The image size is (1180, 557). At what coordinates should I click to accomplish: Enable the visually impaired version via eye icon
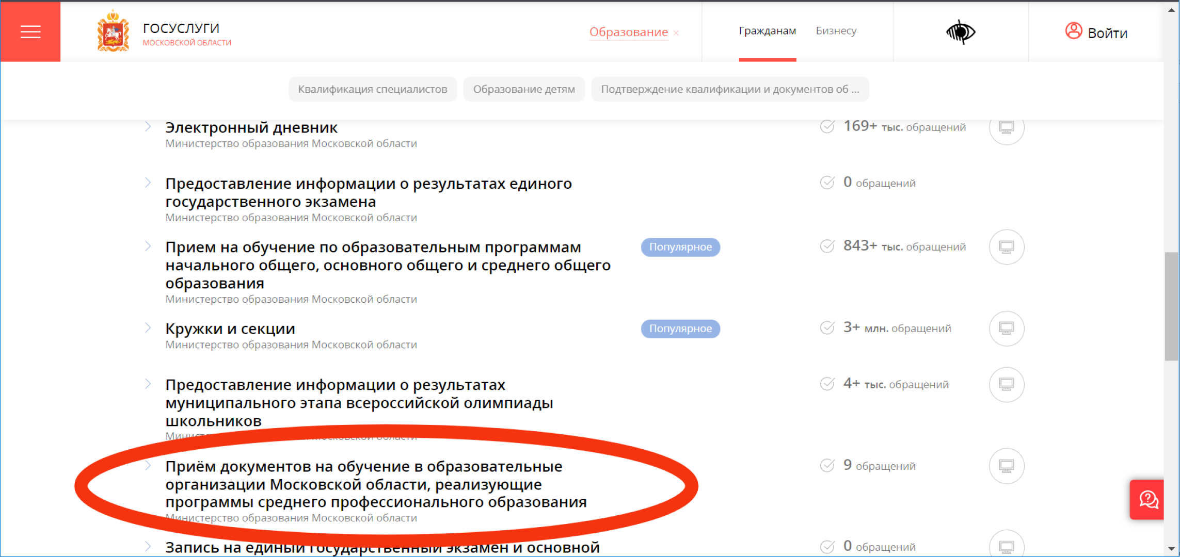point(961,31)
